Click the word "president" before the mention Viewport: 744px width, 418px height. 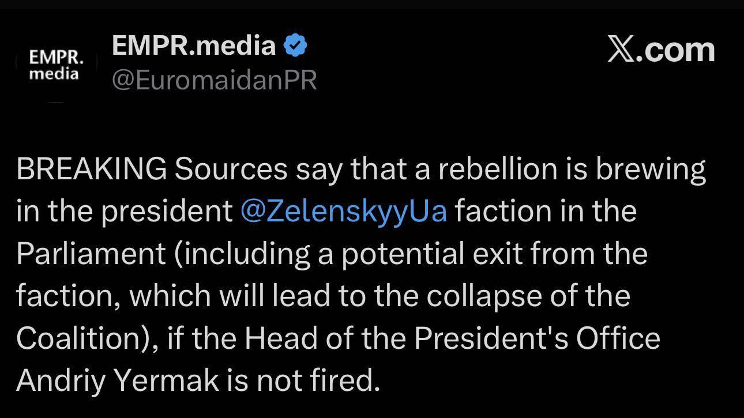167,211
